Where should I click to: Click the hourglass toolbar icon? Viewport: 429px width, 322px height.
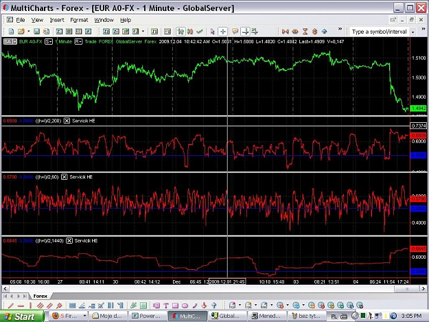[305, 32]
